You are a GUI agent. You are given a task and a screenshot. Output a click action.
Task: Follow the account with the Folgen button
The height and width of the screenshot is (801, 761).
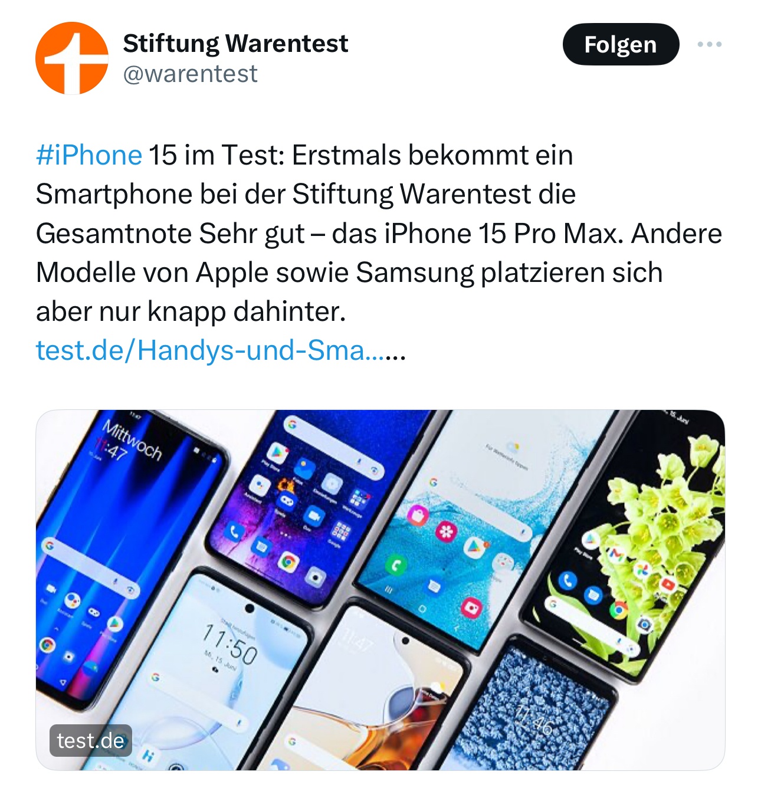621,44
